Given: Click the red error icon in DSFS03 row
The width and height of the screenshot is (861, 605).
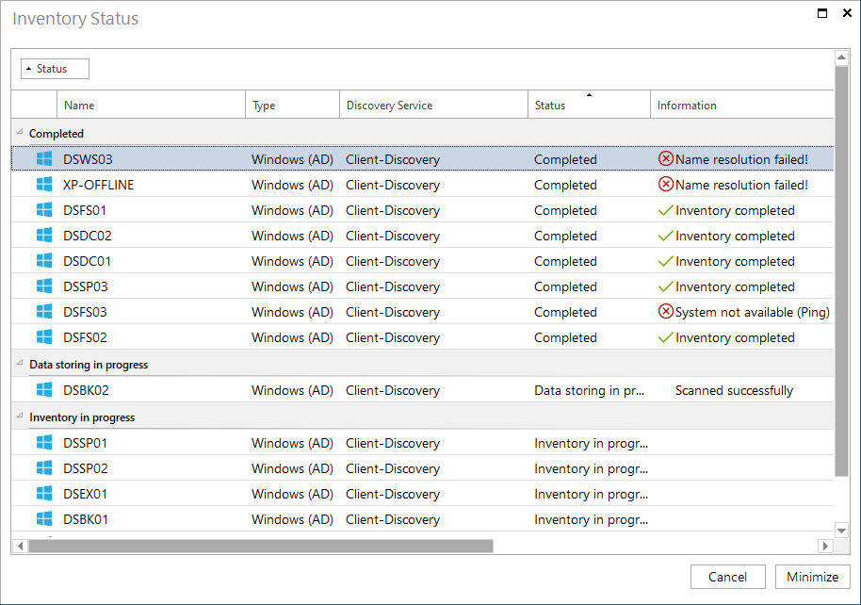Looking at the screenshot, I should pyautogui.click(x=665, y=312).
